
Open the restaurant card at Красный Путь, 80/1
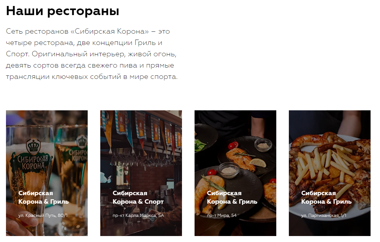[47, 173]
